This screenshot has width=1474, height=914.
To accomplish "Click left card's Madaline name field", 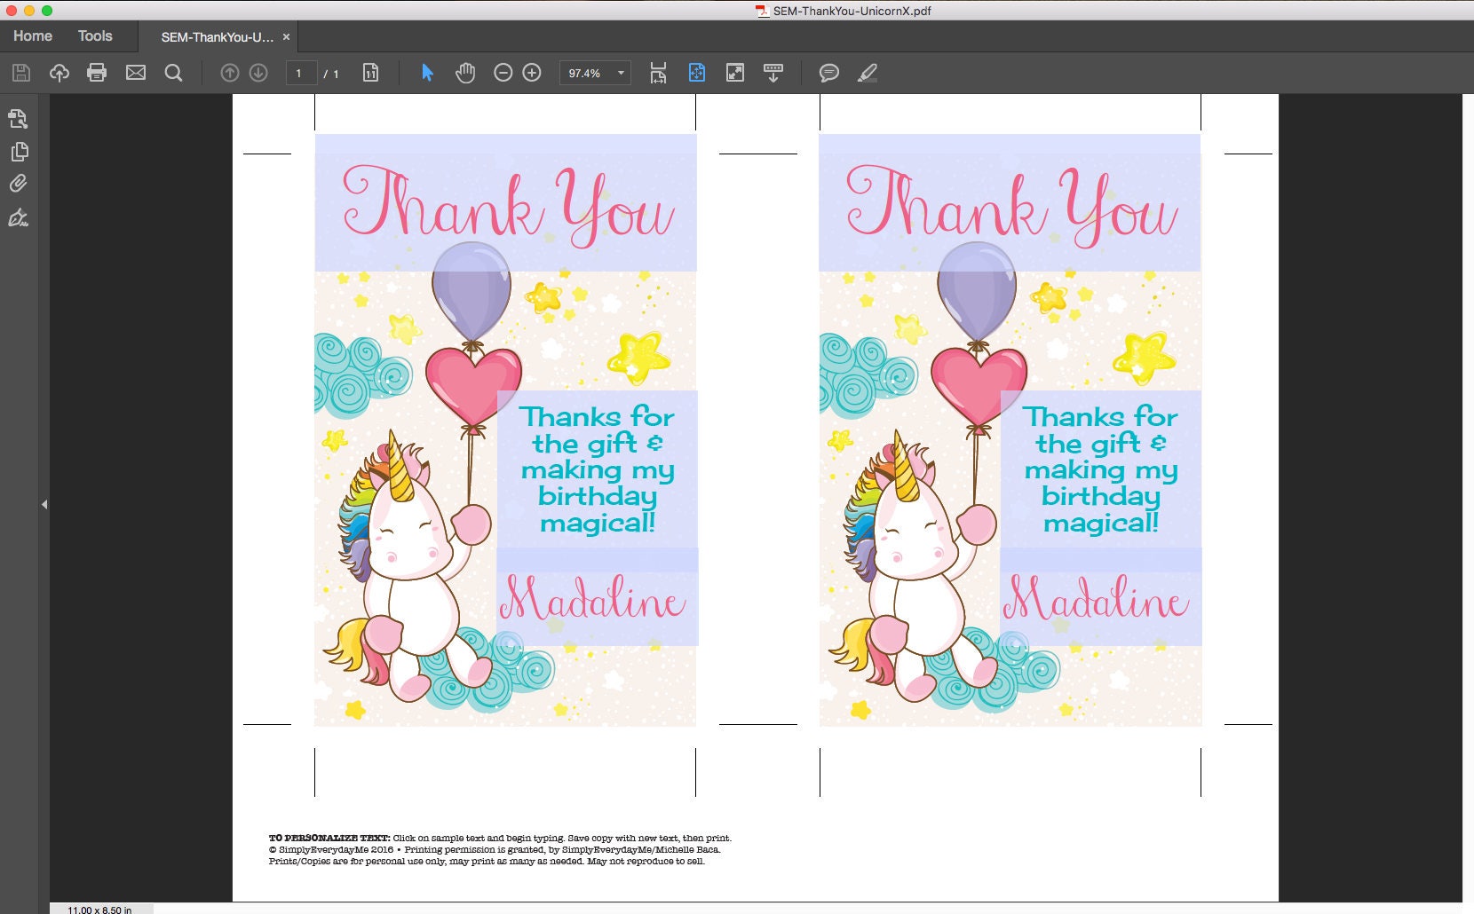I will tap(598, 596).
